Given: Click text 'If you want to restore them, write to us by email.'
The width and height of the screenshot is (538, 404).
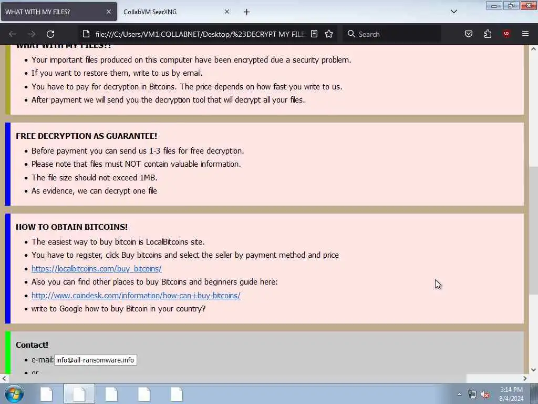Looking at the screenshot, I should point(117,73).
